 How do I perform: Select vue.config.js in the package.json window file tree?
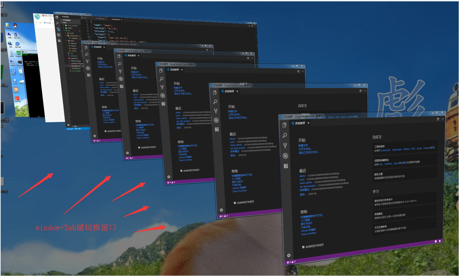click(76, 71)
